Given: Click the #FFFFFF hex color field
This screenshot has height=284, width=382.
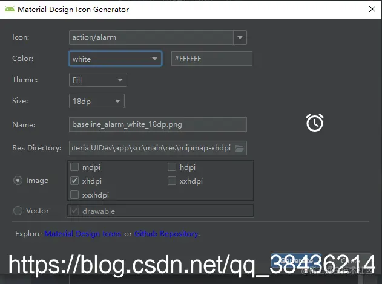Looking at the screenshot, I should tap(212, 59).
